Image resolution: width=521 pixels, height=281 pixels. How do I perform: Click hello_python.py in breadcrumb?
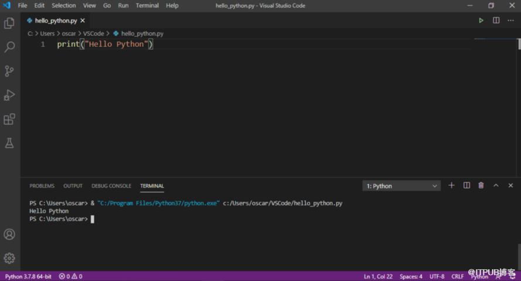142,33
